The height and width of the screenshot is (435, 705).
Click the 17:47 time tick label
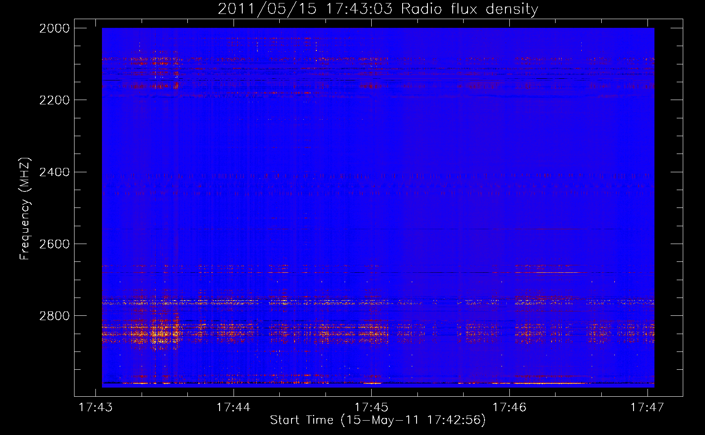[x=647, y=407]
